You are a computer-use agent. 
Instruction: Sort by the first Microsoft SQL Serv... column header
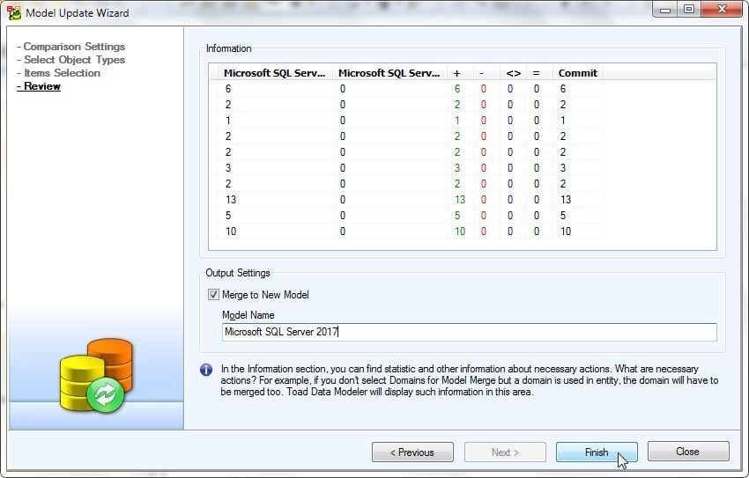(274, 73)
